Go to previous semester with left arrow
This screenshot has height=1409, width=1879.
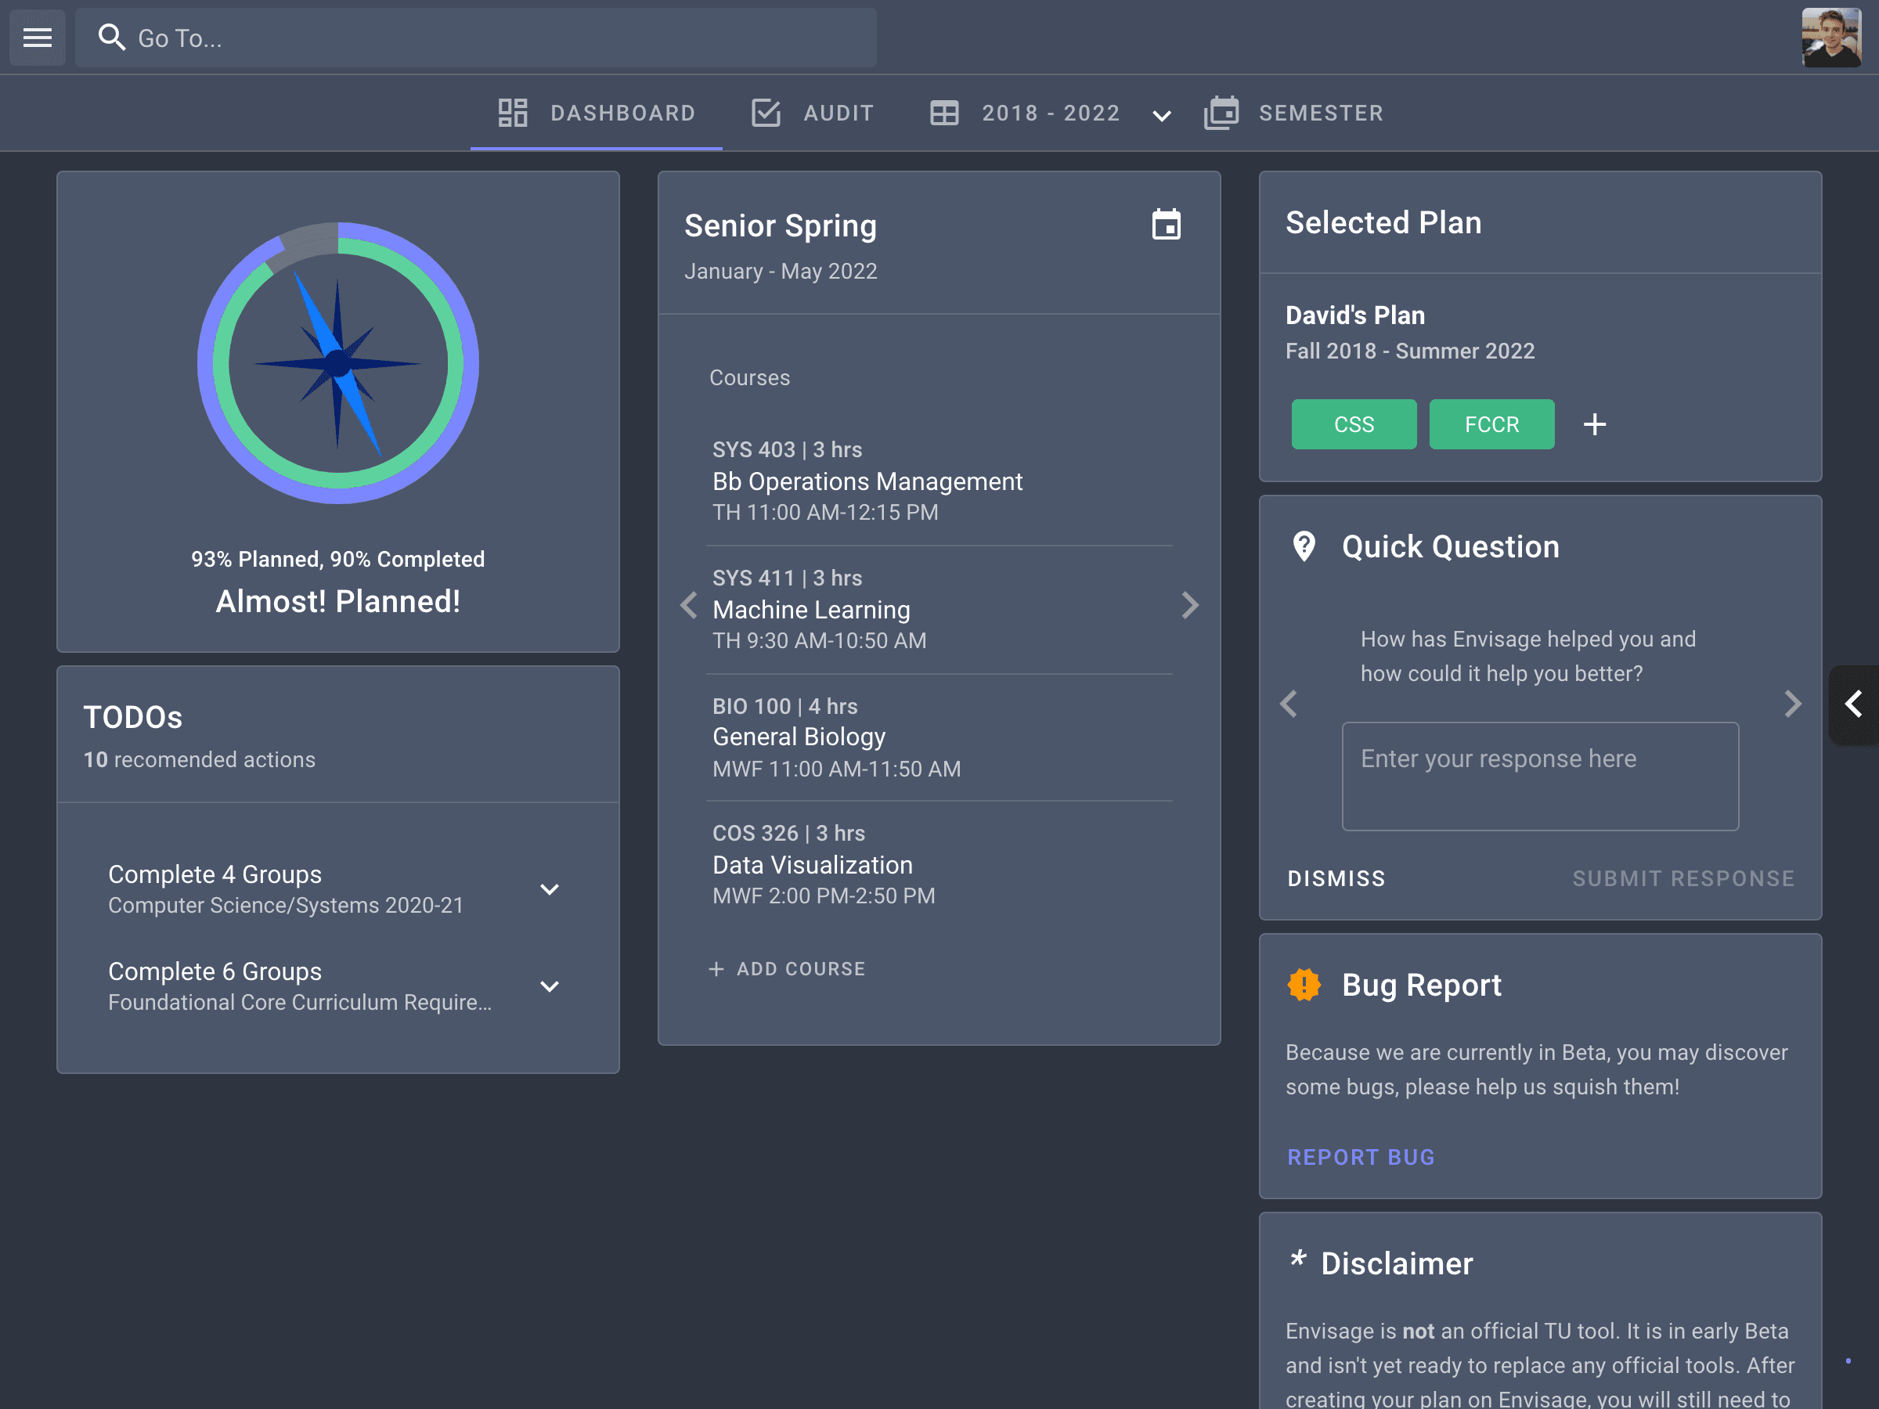(689, 606)
